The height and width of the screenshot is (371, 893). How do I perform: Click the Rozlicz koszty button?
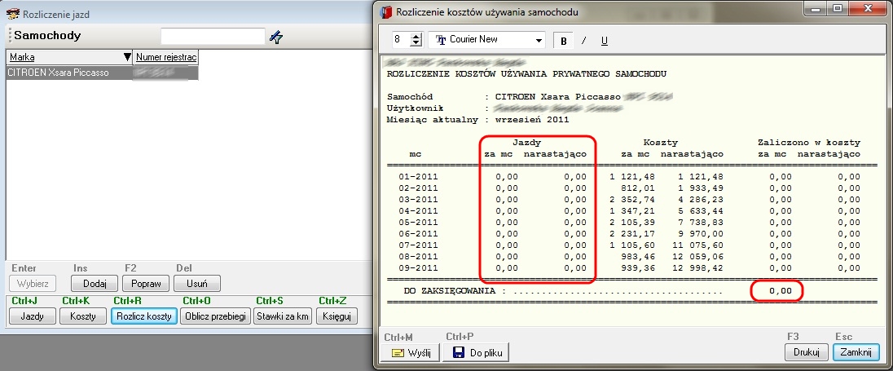pos(144,316)
